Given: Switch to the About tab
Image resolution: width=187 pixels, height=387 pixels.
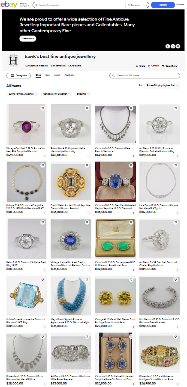Looking at the screenshot, I should (57, 75).
